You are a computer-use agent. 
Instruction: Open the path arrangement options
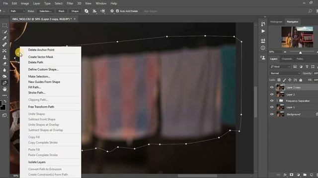tap(103, 11)
